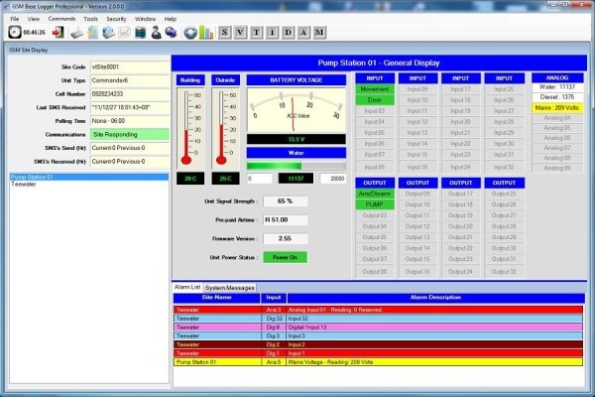Open the Security menu
Image resolution: width=595 pixels, height=397 pixels.
coord(116,19)
